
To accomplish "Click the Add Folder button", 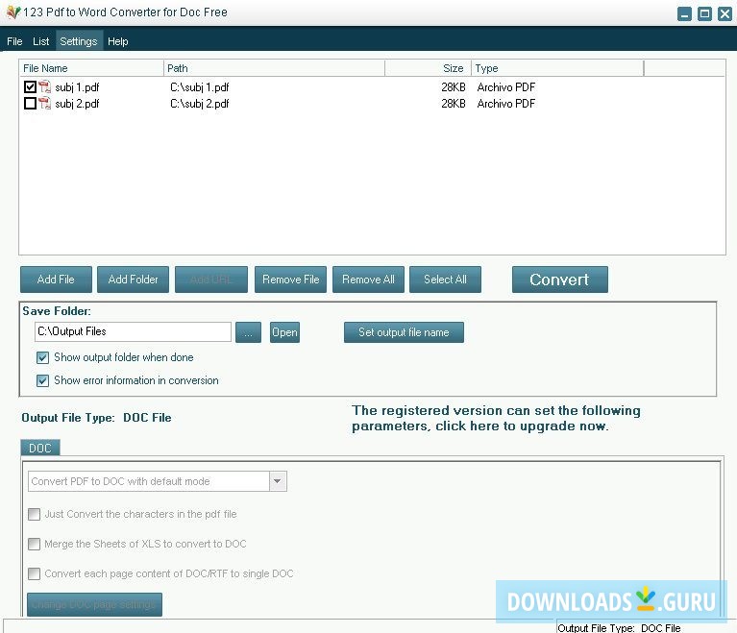I will click(133, 280).
